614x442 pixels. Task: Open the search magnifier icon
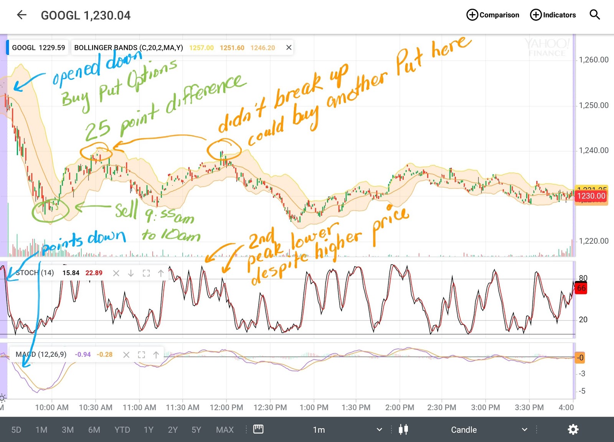tap(594, 15)
